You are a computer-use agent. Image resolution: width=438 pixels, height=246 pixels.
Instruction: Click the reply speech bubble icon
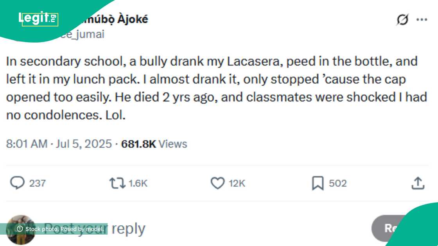pyautogui.click(x=17, y=183)
